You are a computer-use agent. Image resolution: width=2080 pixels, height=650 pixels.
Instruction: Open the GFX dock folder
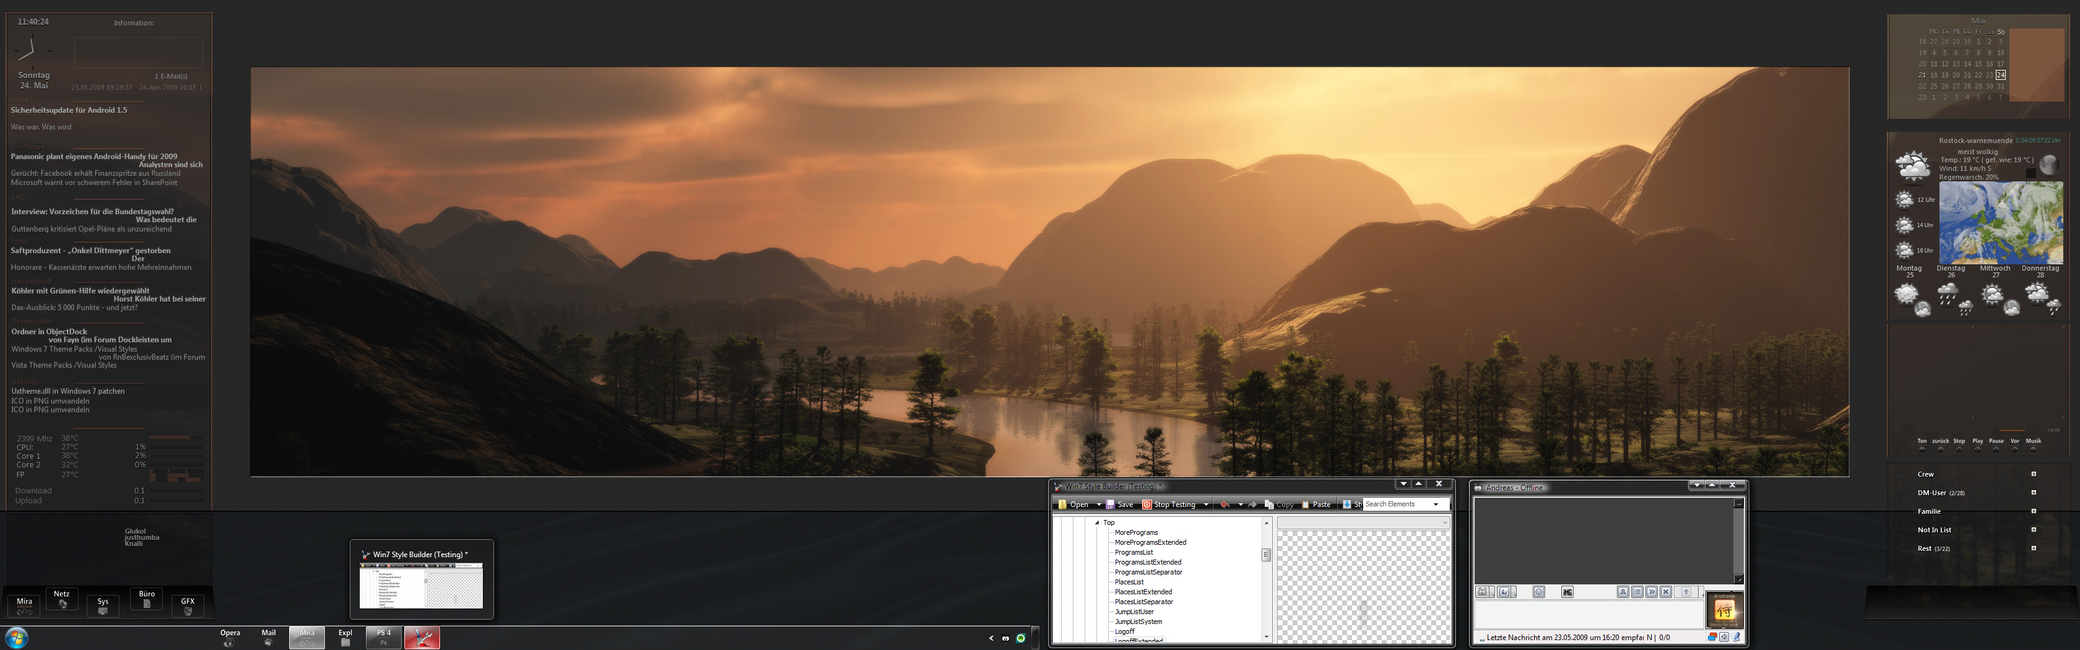188,607
